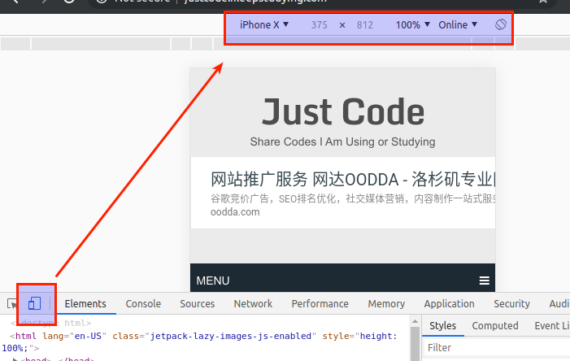
Task: Edit the 812 height field
Action: [x=365, y=24]
